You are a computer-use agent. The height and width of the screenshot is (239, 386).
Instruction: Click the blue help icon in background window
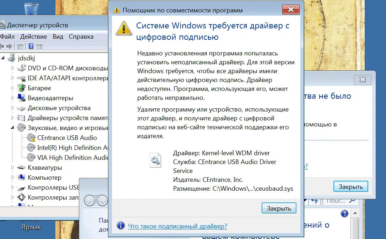click(344, 213)
